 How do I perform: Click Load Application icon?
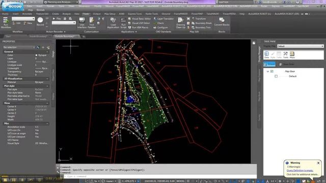click(x=113, y=23)
